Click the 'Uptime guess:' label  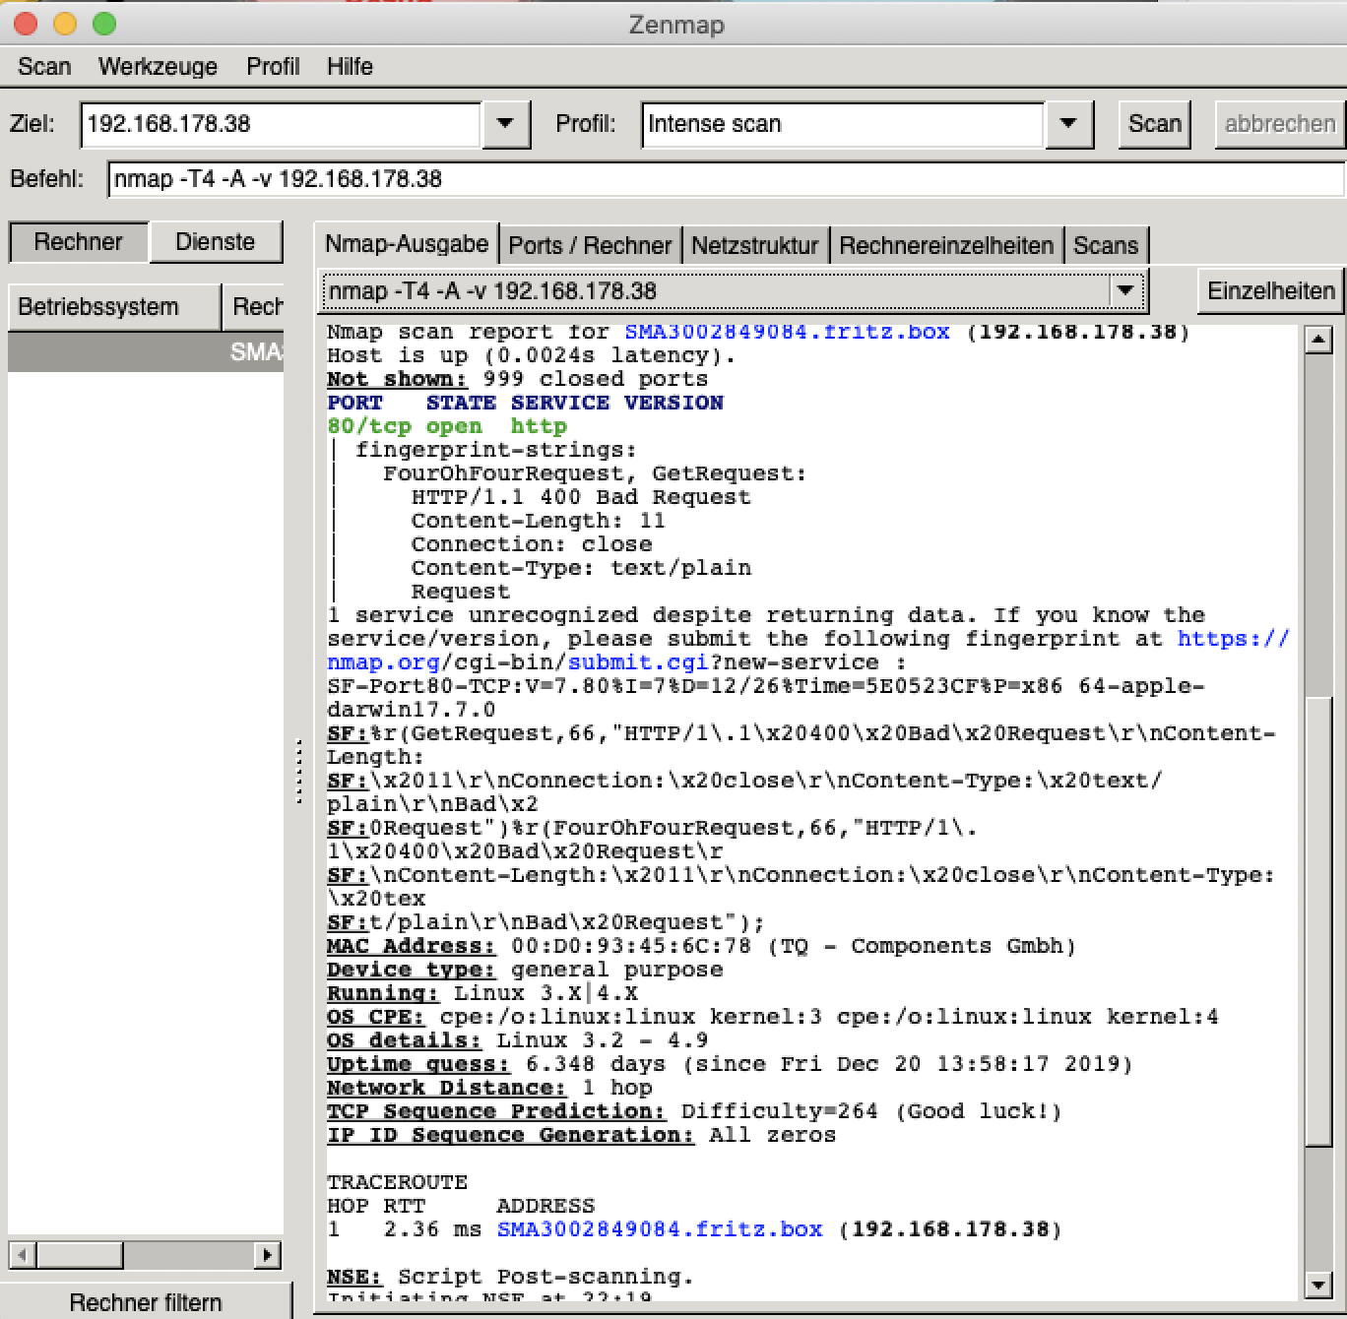tap(418, 1064)
